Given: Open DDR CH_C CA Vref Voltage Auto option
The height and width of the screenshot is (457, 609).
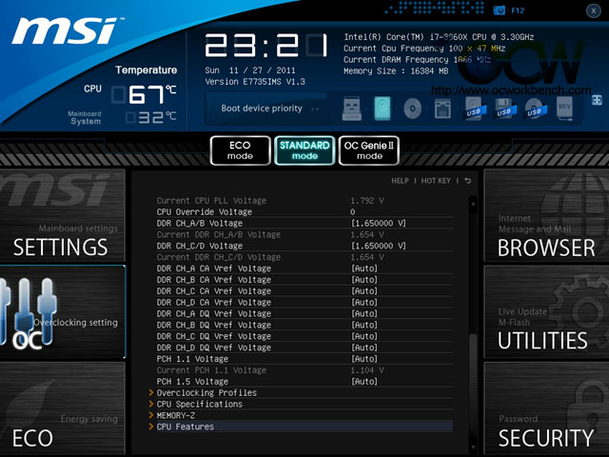Looking at the screenshot, I should 364,291.
